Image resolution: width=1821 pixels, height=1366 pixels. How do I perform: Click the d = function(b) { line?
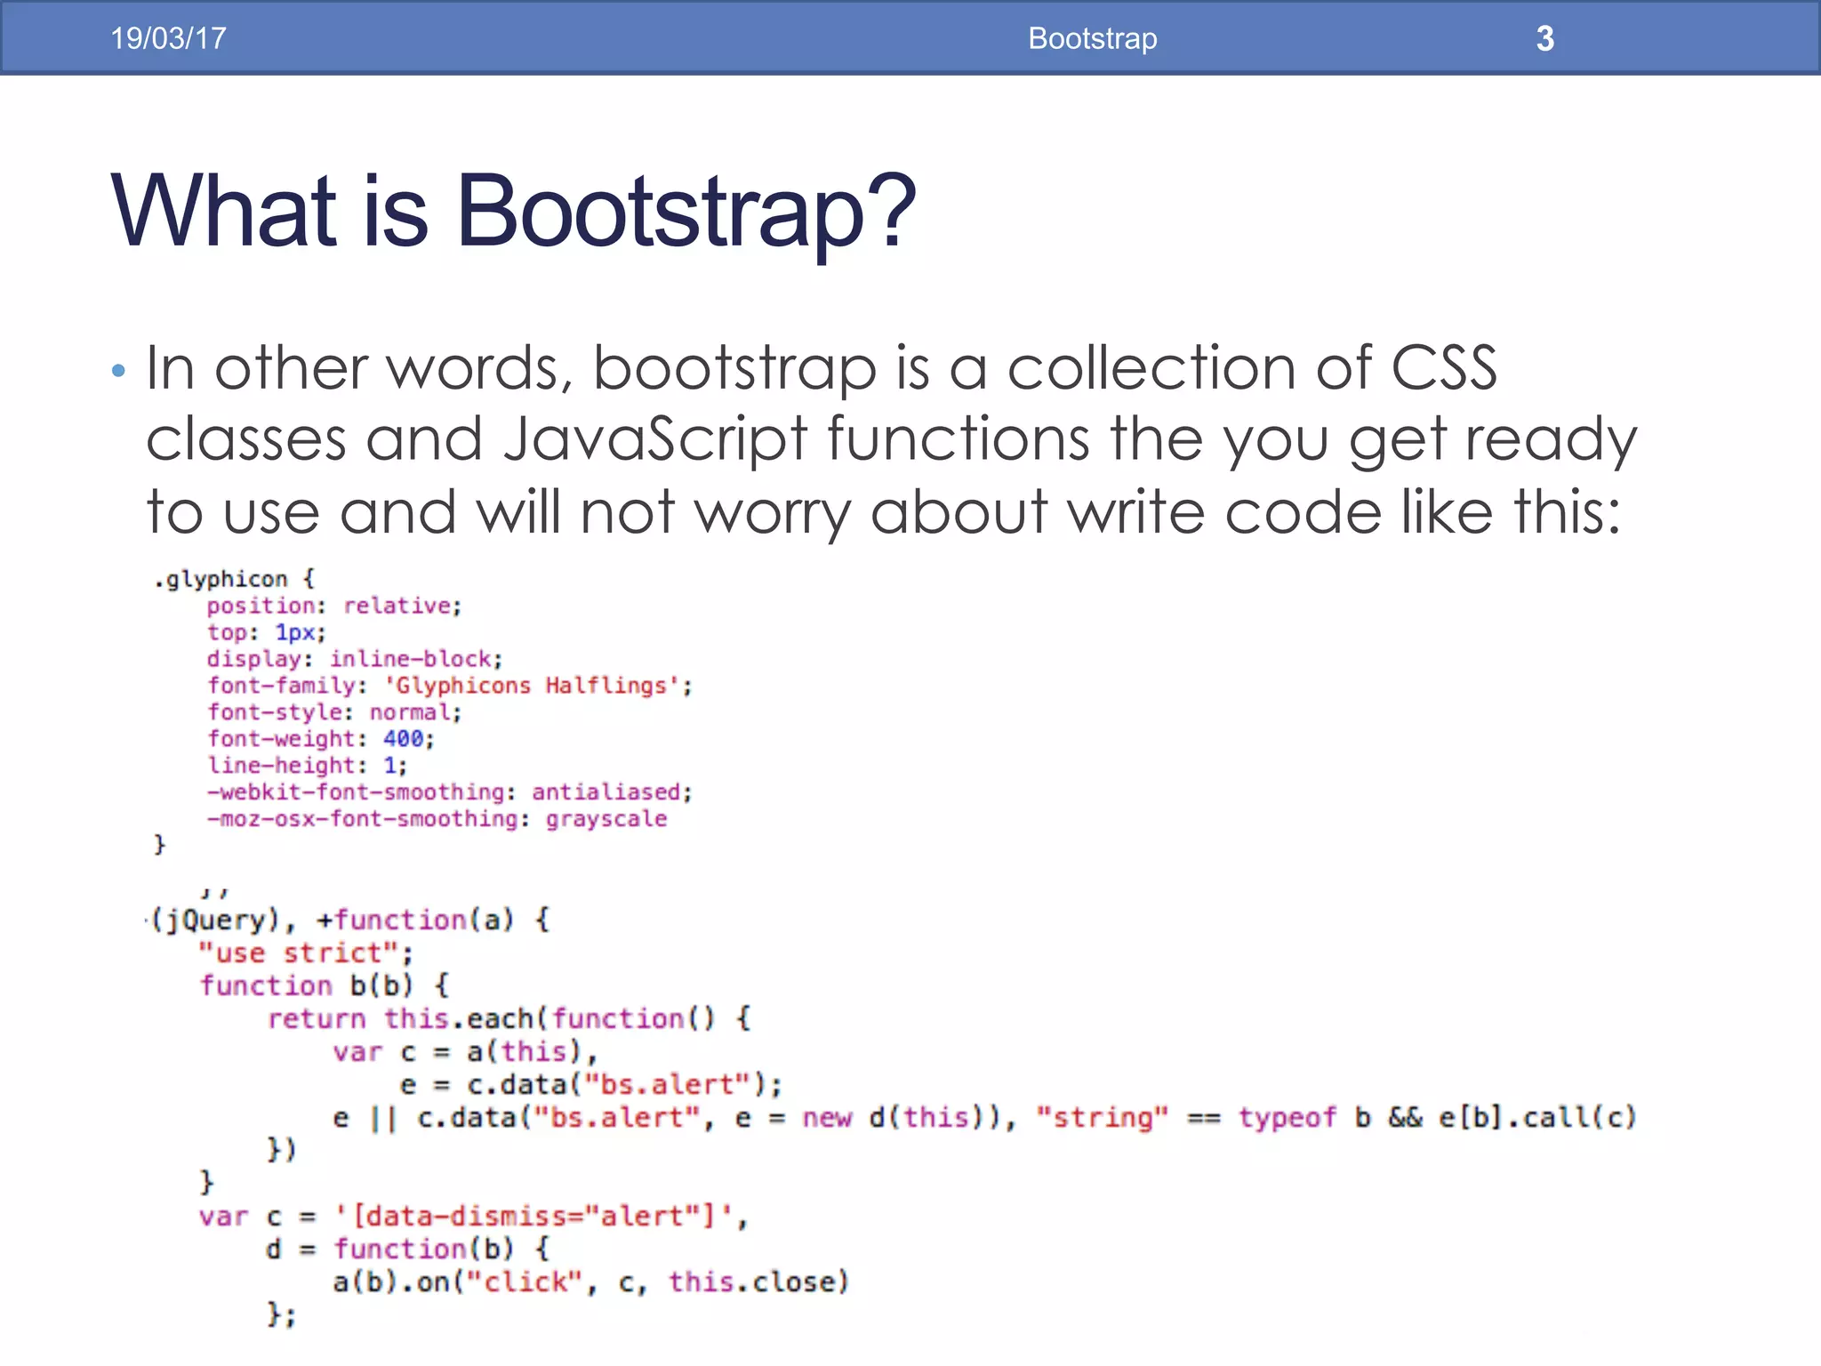coord(408,1249)
